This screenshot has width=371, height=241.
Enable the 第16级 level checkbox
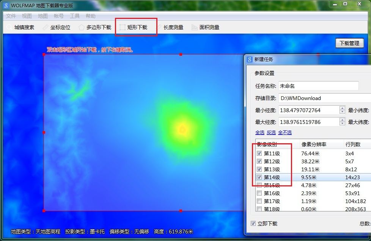pyautogui.click(x=259, y=193)
